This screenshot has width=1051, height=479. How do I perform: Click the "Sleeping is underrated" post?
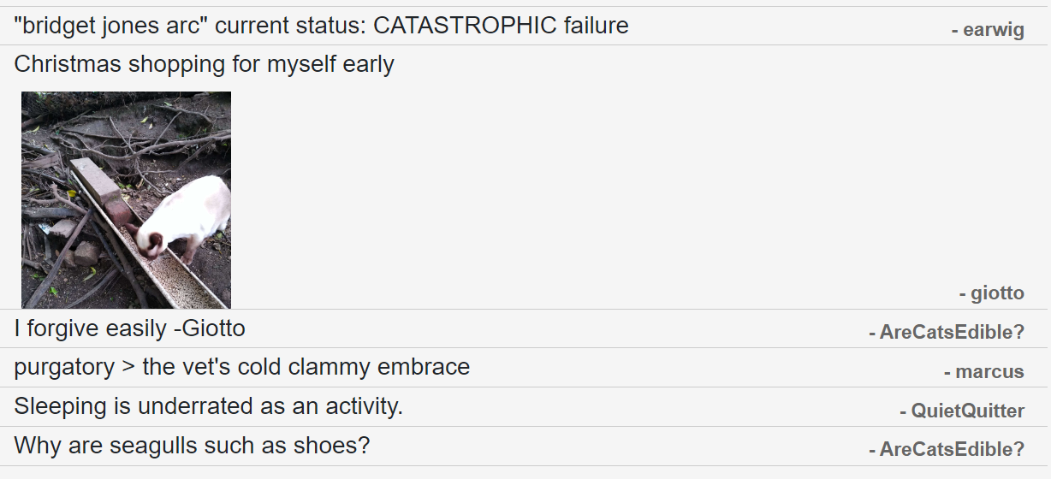208,406
